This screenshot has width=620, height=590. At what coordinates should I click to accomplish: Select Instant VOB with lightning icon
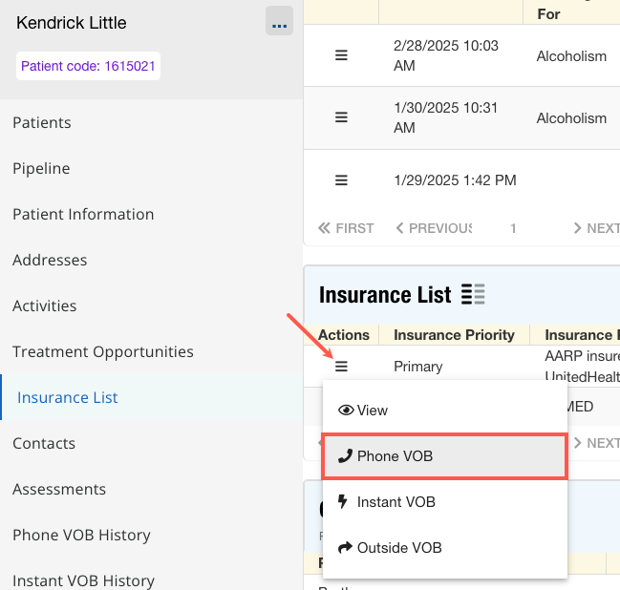coord(396,502)
